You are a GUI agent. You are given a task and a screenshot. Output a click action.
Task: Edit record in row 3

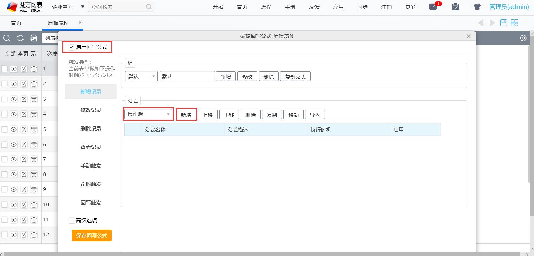[24, 99]
